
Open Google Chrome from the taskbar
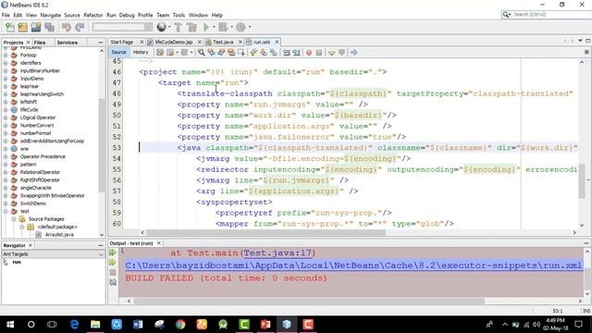[x=180, y=325]
